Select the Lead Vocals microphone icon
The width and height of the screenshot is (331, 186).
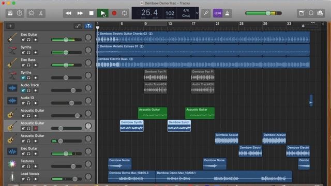[x=12, y=177]
